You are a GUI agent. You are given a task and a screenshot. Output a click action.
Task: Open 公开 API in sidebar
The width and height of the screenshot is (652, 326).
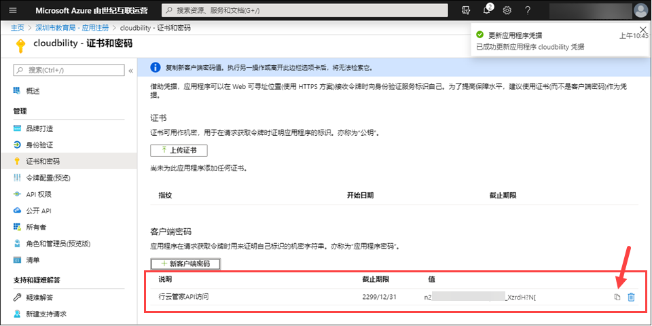point(40,211)
